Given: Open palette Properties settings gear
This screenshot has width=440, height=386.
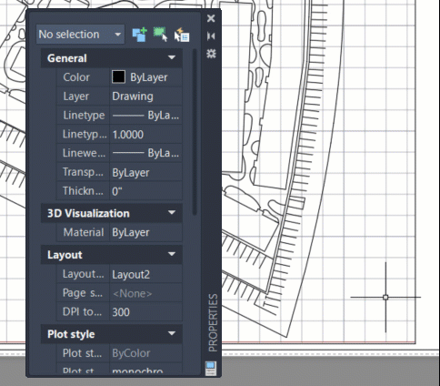Looking at the screenshot, I should pos(211,54).
